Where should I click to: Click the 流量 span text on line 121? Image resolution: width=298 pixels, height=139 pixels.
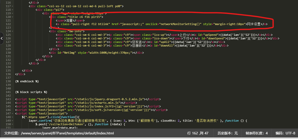point(69,20)
